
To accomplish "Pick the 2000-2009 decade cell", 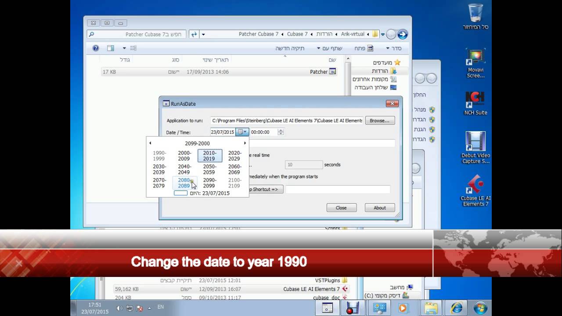I will click(x=184, y=156).
